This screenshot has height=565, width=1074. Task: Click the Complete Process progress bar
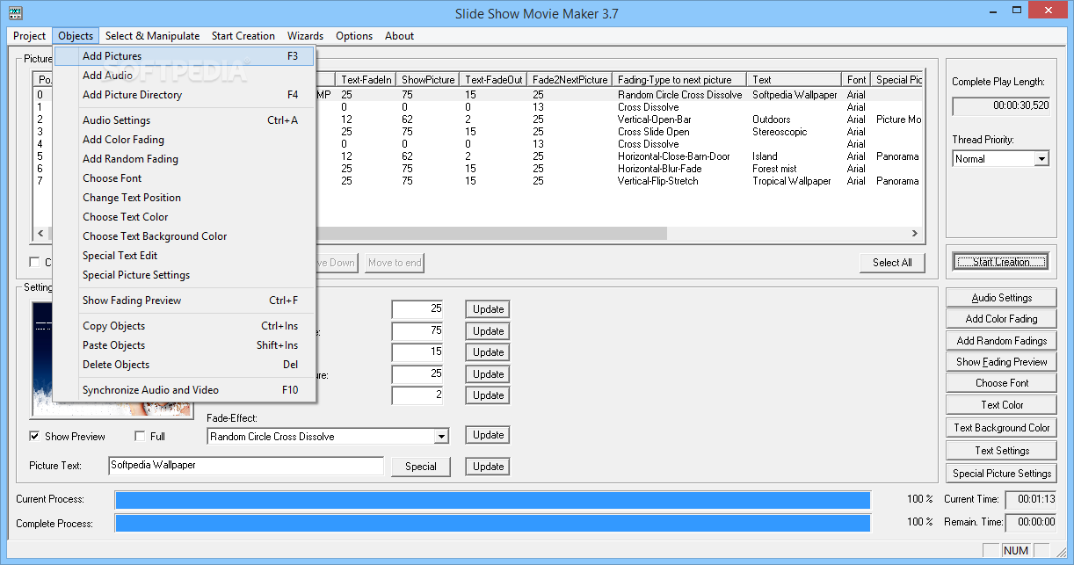(493, 523)
